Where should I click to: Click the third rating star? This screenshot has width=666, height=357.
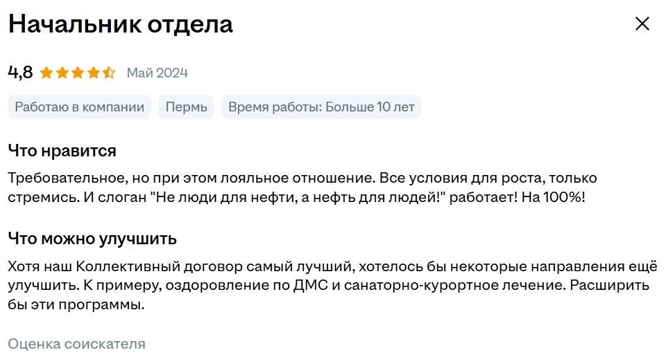pyautogui.click(x=78, y=73)
